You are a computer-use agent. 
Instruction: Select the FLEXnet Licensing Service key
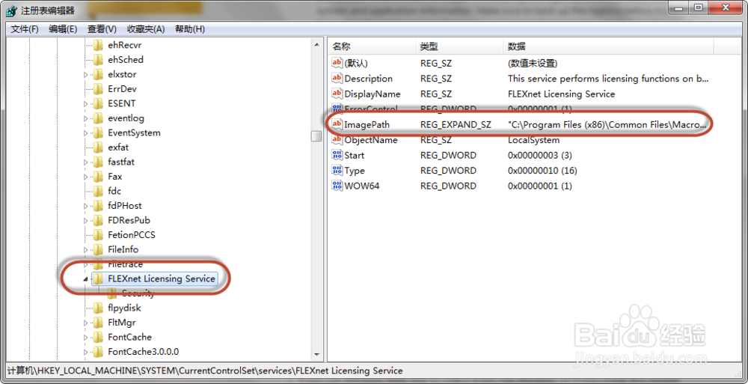pos(162,278)
